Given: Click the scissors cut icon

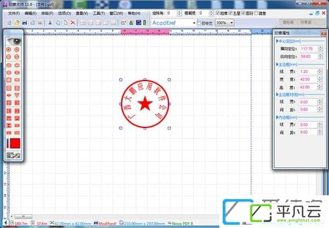Looking at the screenshot, I should (x=50, y=22).
